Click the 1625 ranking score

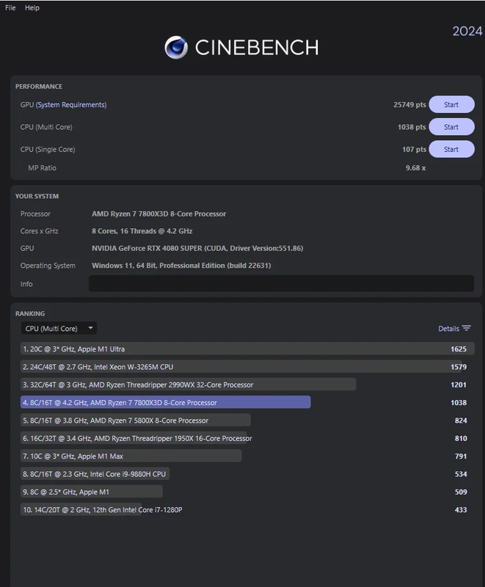tap(459, 349)
